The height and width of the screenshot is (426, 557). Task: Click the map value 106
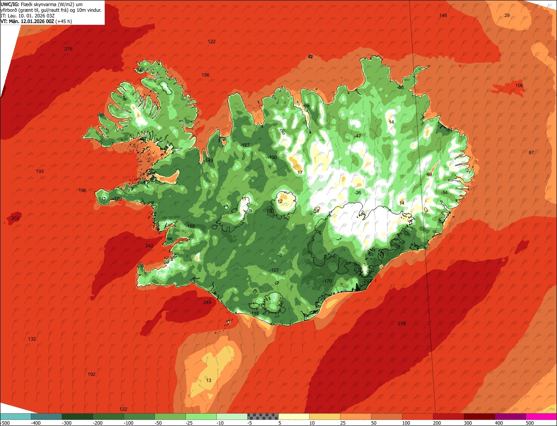coord(519,85)
